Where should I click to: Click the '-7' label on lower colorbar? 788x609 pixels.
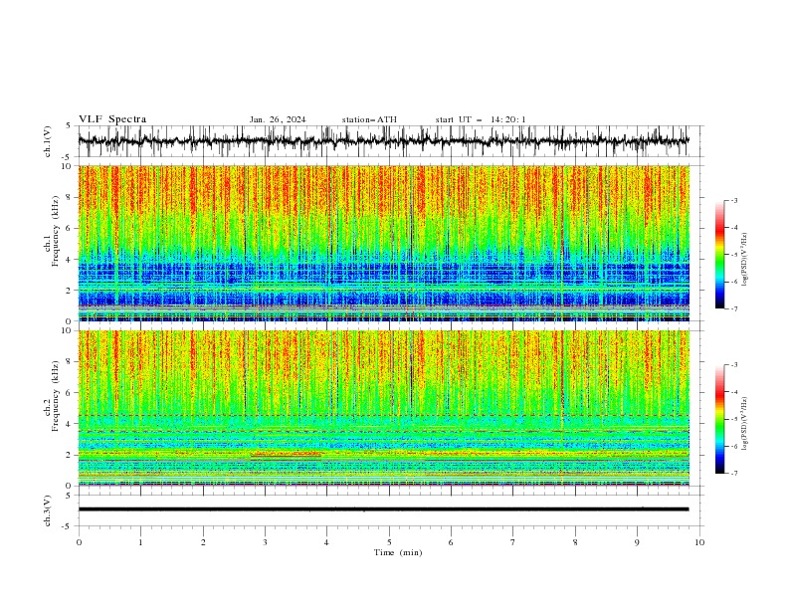pyautogui.click(x=733, y=473)
